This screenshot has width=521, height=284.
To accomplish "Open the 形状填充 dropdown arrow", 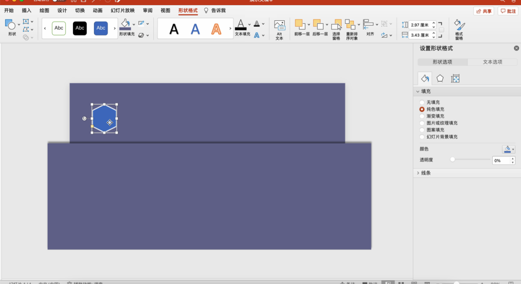I will [x=134, y=24].
